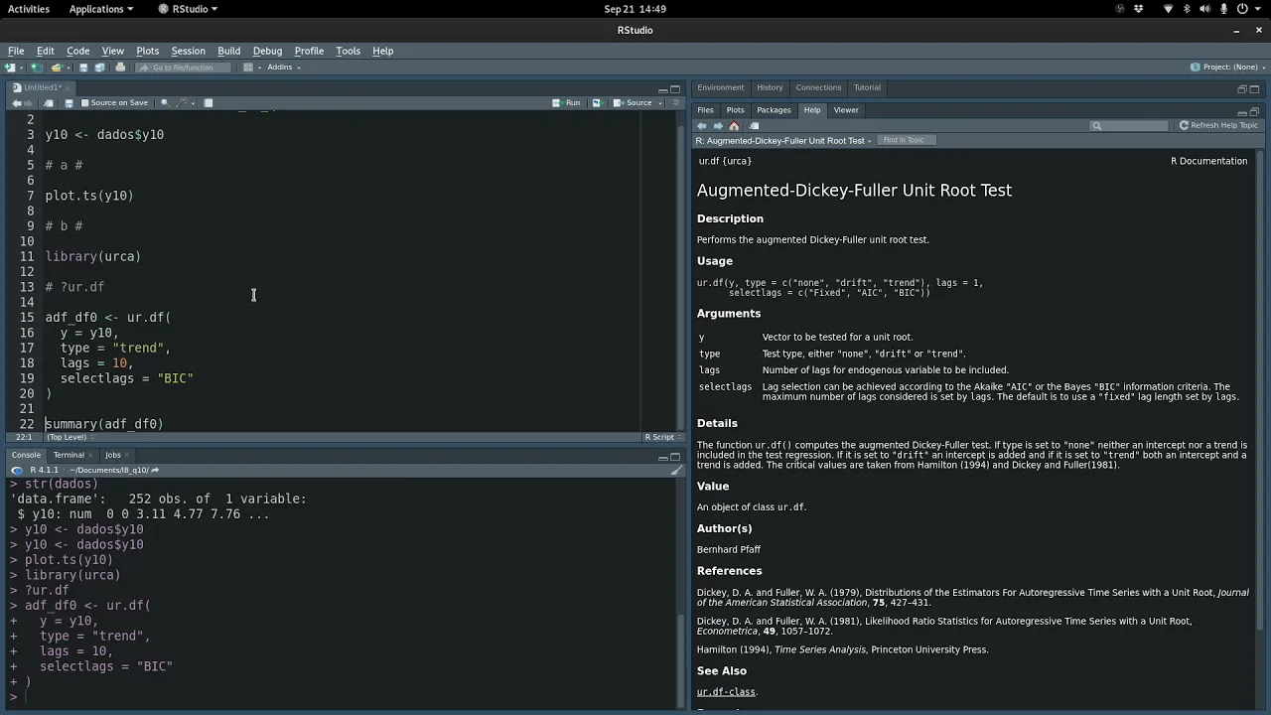
Task: Select the Connections tab
Action: click(818, 87)
